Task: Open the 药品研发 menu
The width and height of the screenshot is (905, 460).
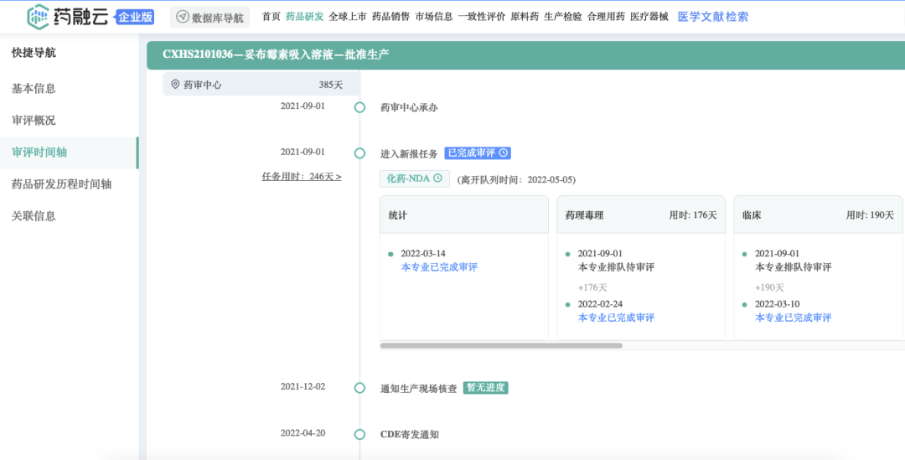Action: (x=304, y=17)
